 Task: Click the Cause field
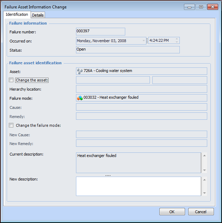click(141, 107)
